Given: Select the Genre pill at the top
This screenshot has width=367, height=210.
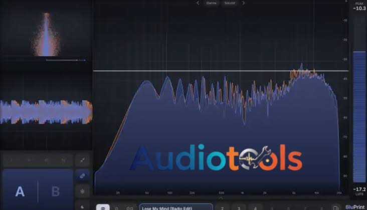Looking at the screenshot, I should [211, 3].
